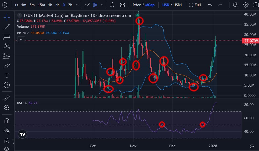This screenshot has height=151, width=259.
Task: Select the trend line drawing tool
Action: point(7,27)
